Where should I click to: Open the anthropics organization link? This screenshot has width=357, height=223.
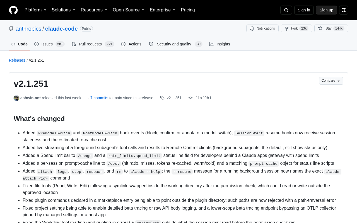point(28,29)
